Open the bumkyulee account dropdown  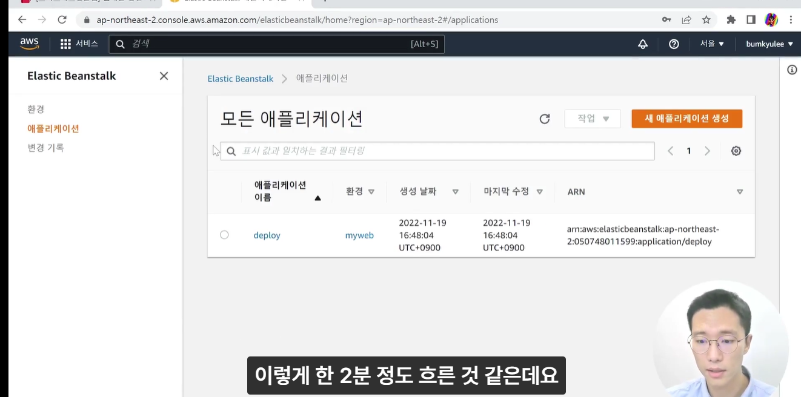click(x=769, y=44)
